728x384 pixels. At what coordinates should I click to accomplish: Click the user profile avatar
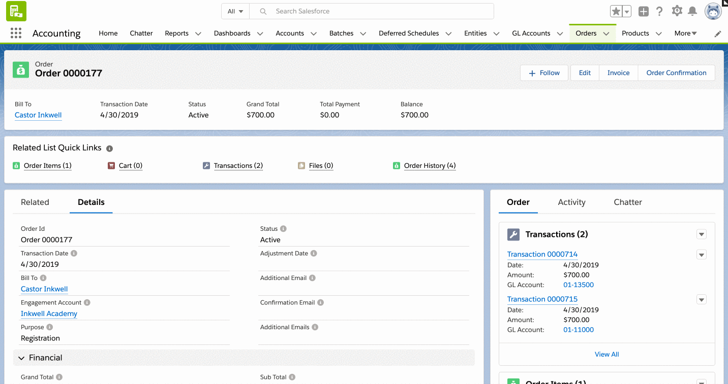click(713, 11)
